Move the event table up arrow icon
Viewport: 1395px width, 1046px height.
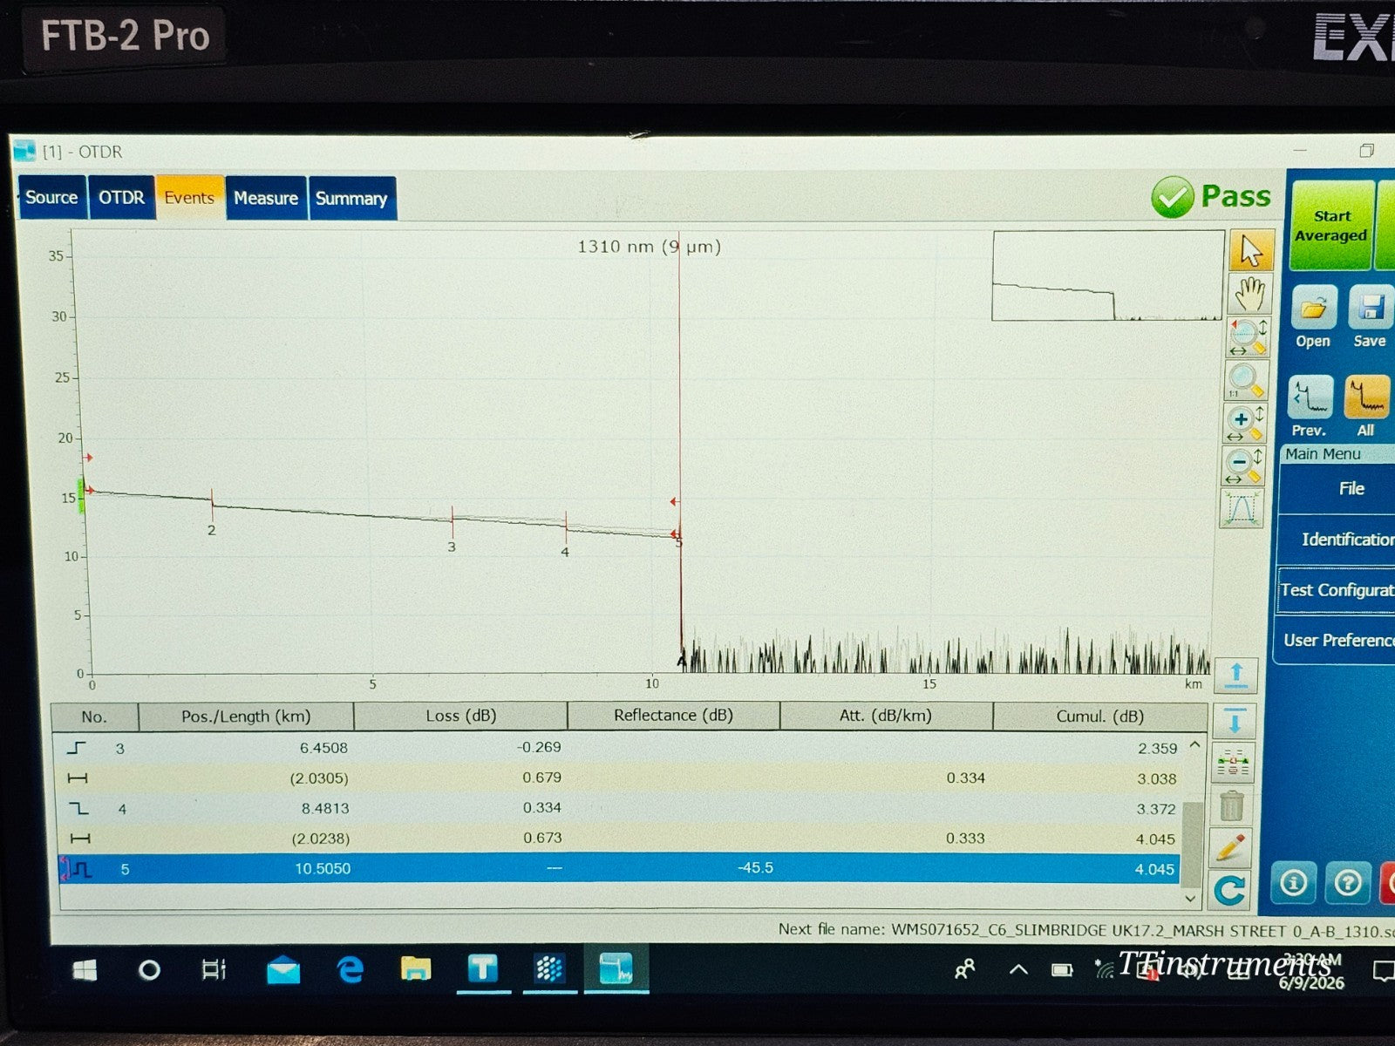[1235, 676]
